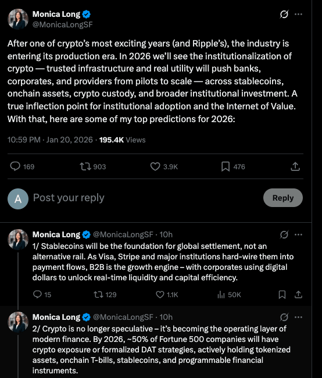The width and height of the screenshot is (322, 378).
Task: View analytics showing 50K views
Action: (x=229, y=295)
